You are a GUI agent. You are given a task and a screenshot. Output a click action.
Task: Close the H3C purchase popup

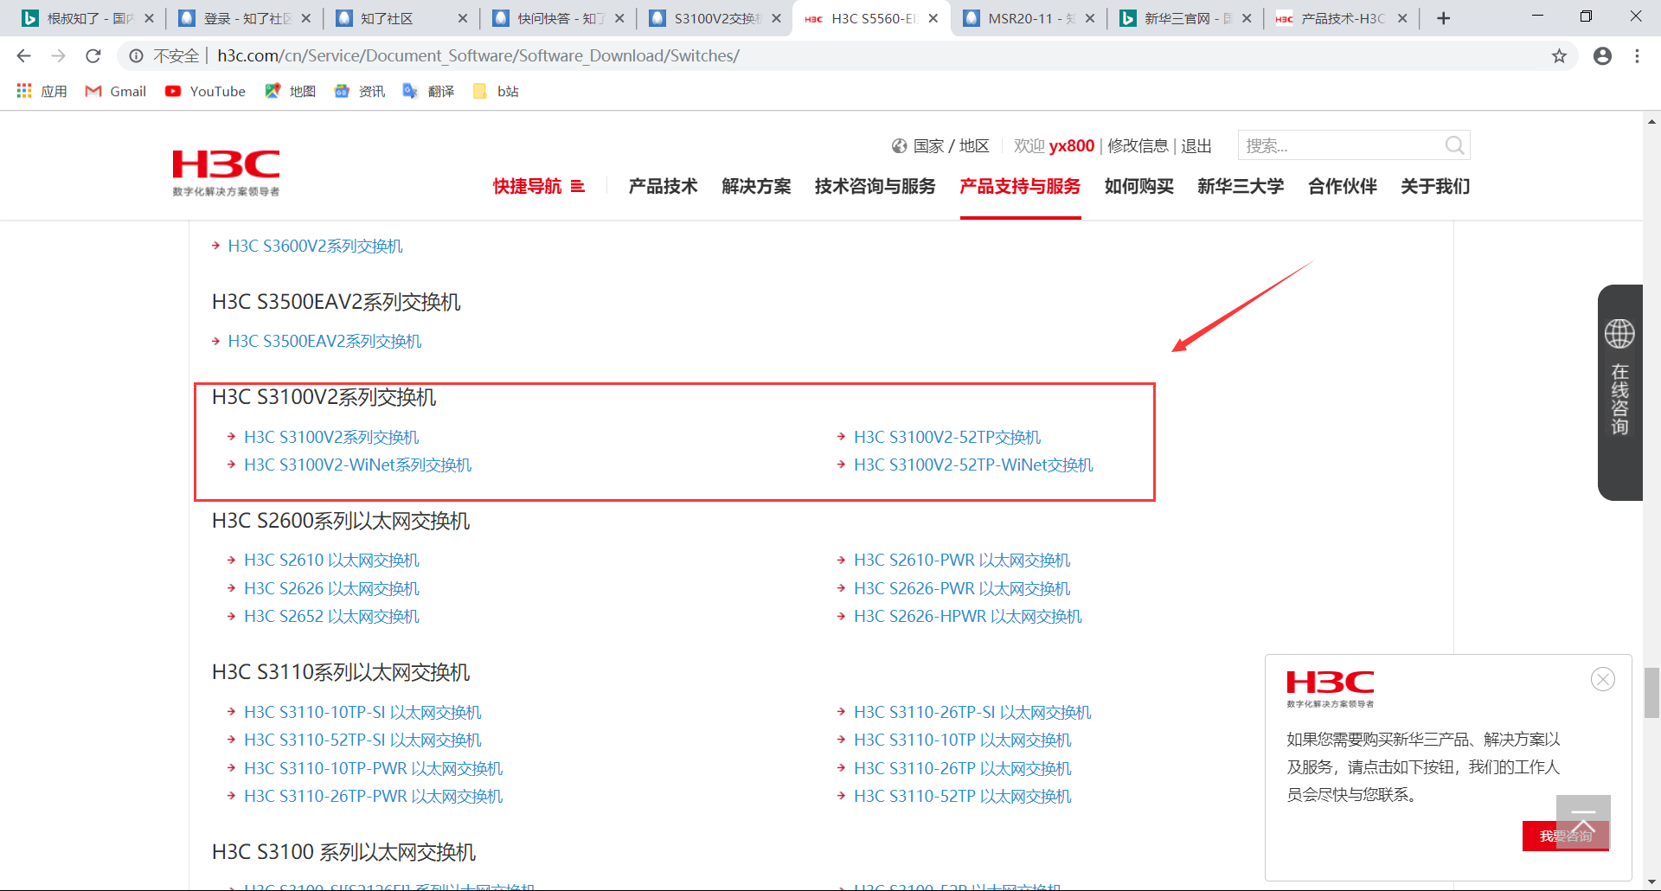pyautogui.click(x=1603, y=679)
